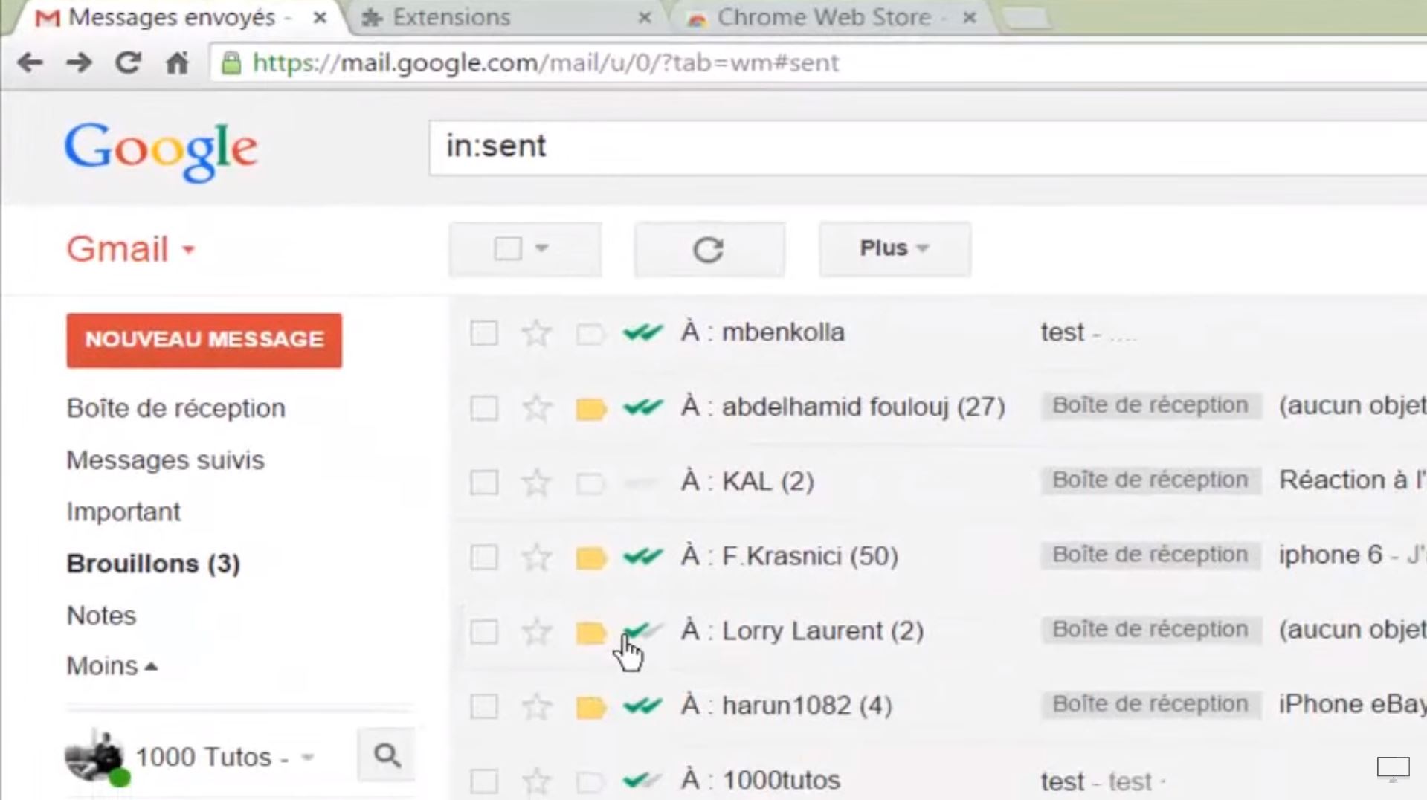This screenshot has height=800, width=1427.
Task: Star the harun1082 conversation
Action: click(x=536, y=706)
